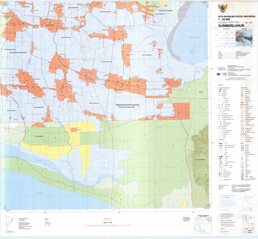Click the green vegetation color swatch in legend
Image resolution: width=258 pixels, height=239 pixels.
[242, 95]
